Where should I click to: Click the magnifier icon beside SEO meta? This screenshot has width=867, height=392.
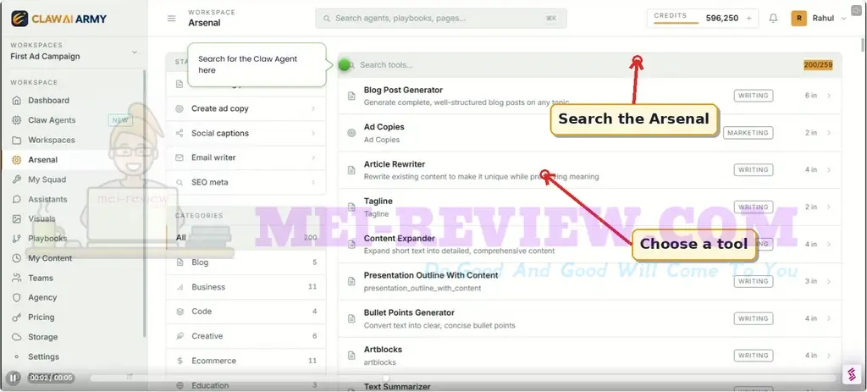[x=179, y=183]
